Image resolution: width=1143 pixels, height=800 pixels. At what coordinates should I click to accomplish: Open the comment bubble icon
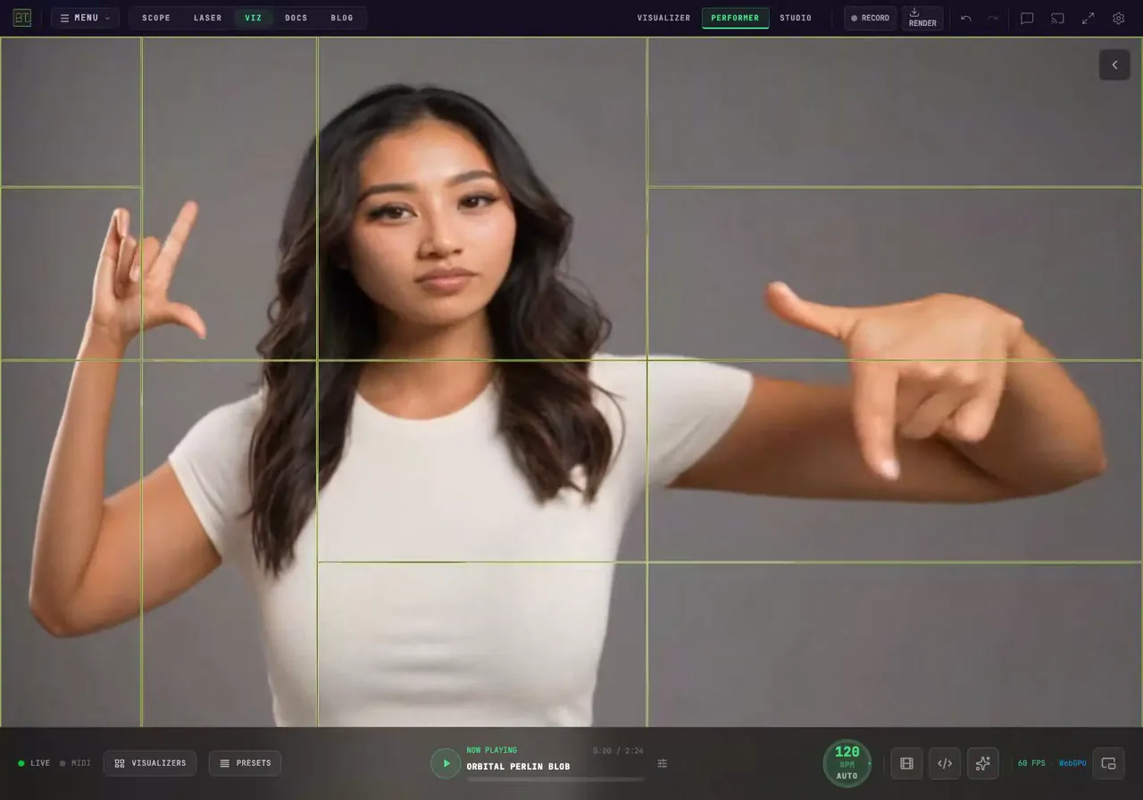click(1027, 18)
